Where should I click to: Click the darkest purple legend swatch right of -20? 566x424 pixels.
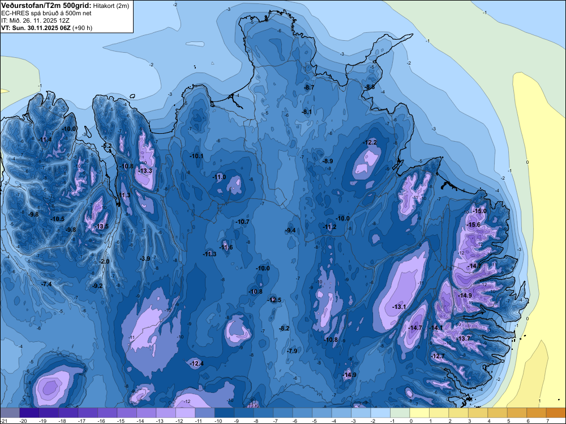coord(29,413)
